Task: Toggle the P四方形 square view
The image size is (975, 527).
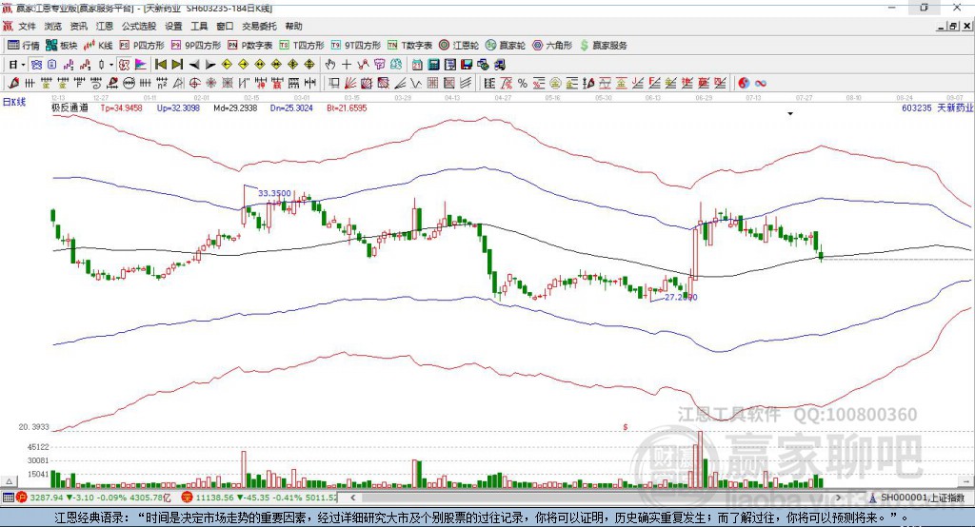Action: 142,46
